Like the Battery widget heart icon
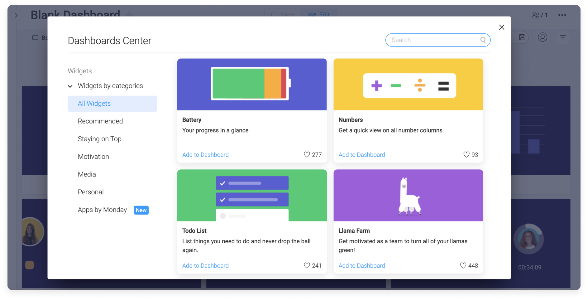 (307, 155)
